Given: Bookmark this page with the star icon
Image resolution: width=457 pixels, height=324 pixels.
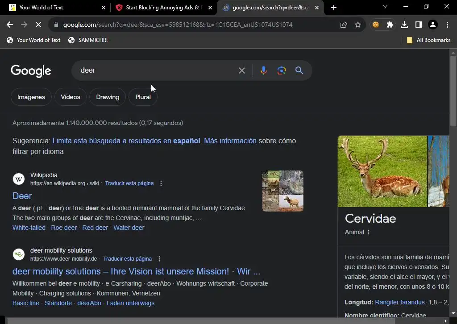Looking at the screenshot, I should pos(358,25).
